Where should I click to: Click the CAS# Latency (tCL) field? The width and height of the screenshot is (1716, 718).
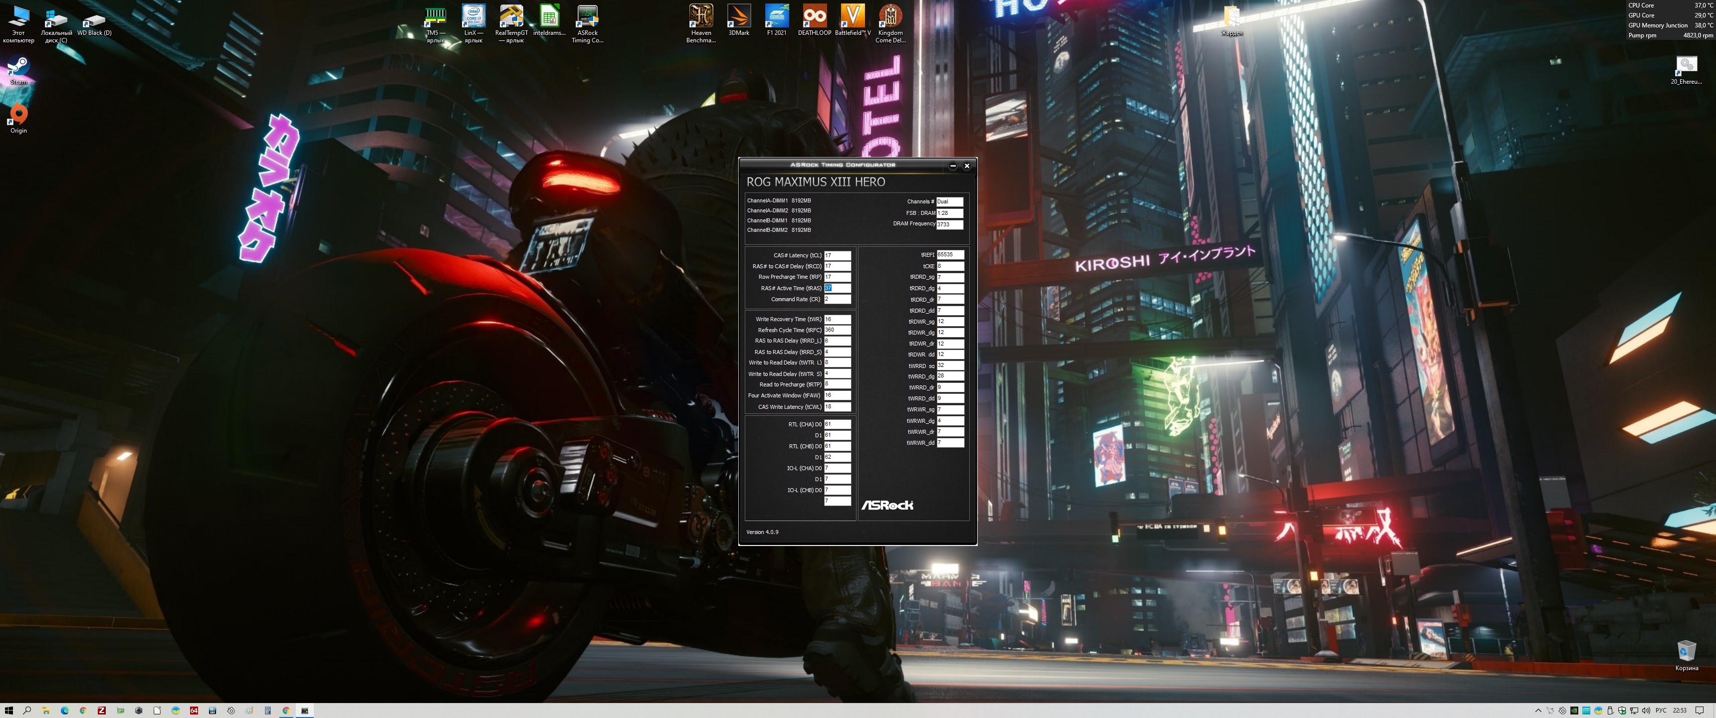point(838,255)
